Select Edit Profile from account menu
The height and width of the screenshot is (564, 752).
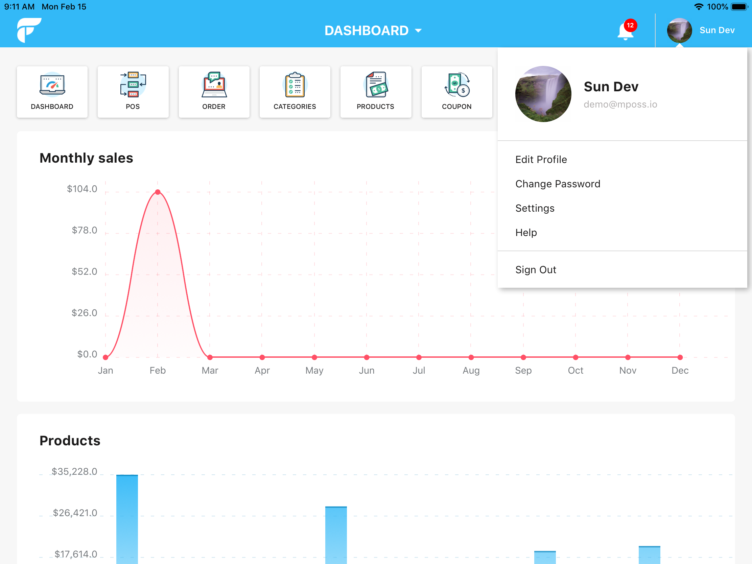(541, 160)
